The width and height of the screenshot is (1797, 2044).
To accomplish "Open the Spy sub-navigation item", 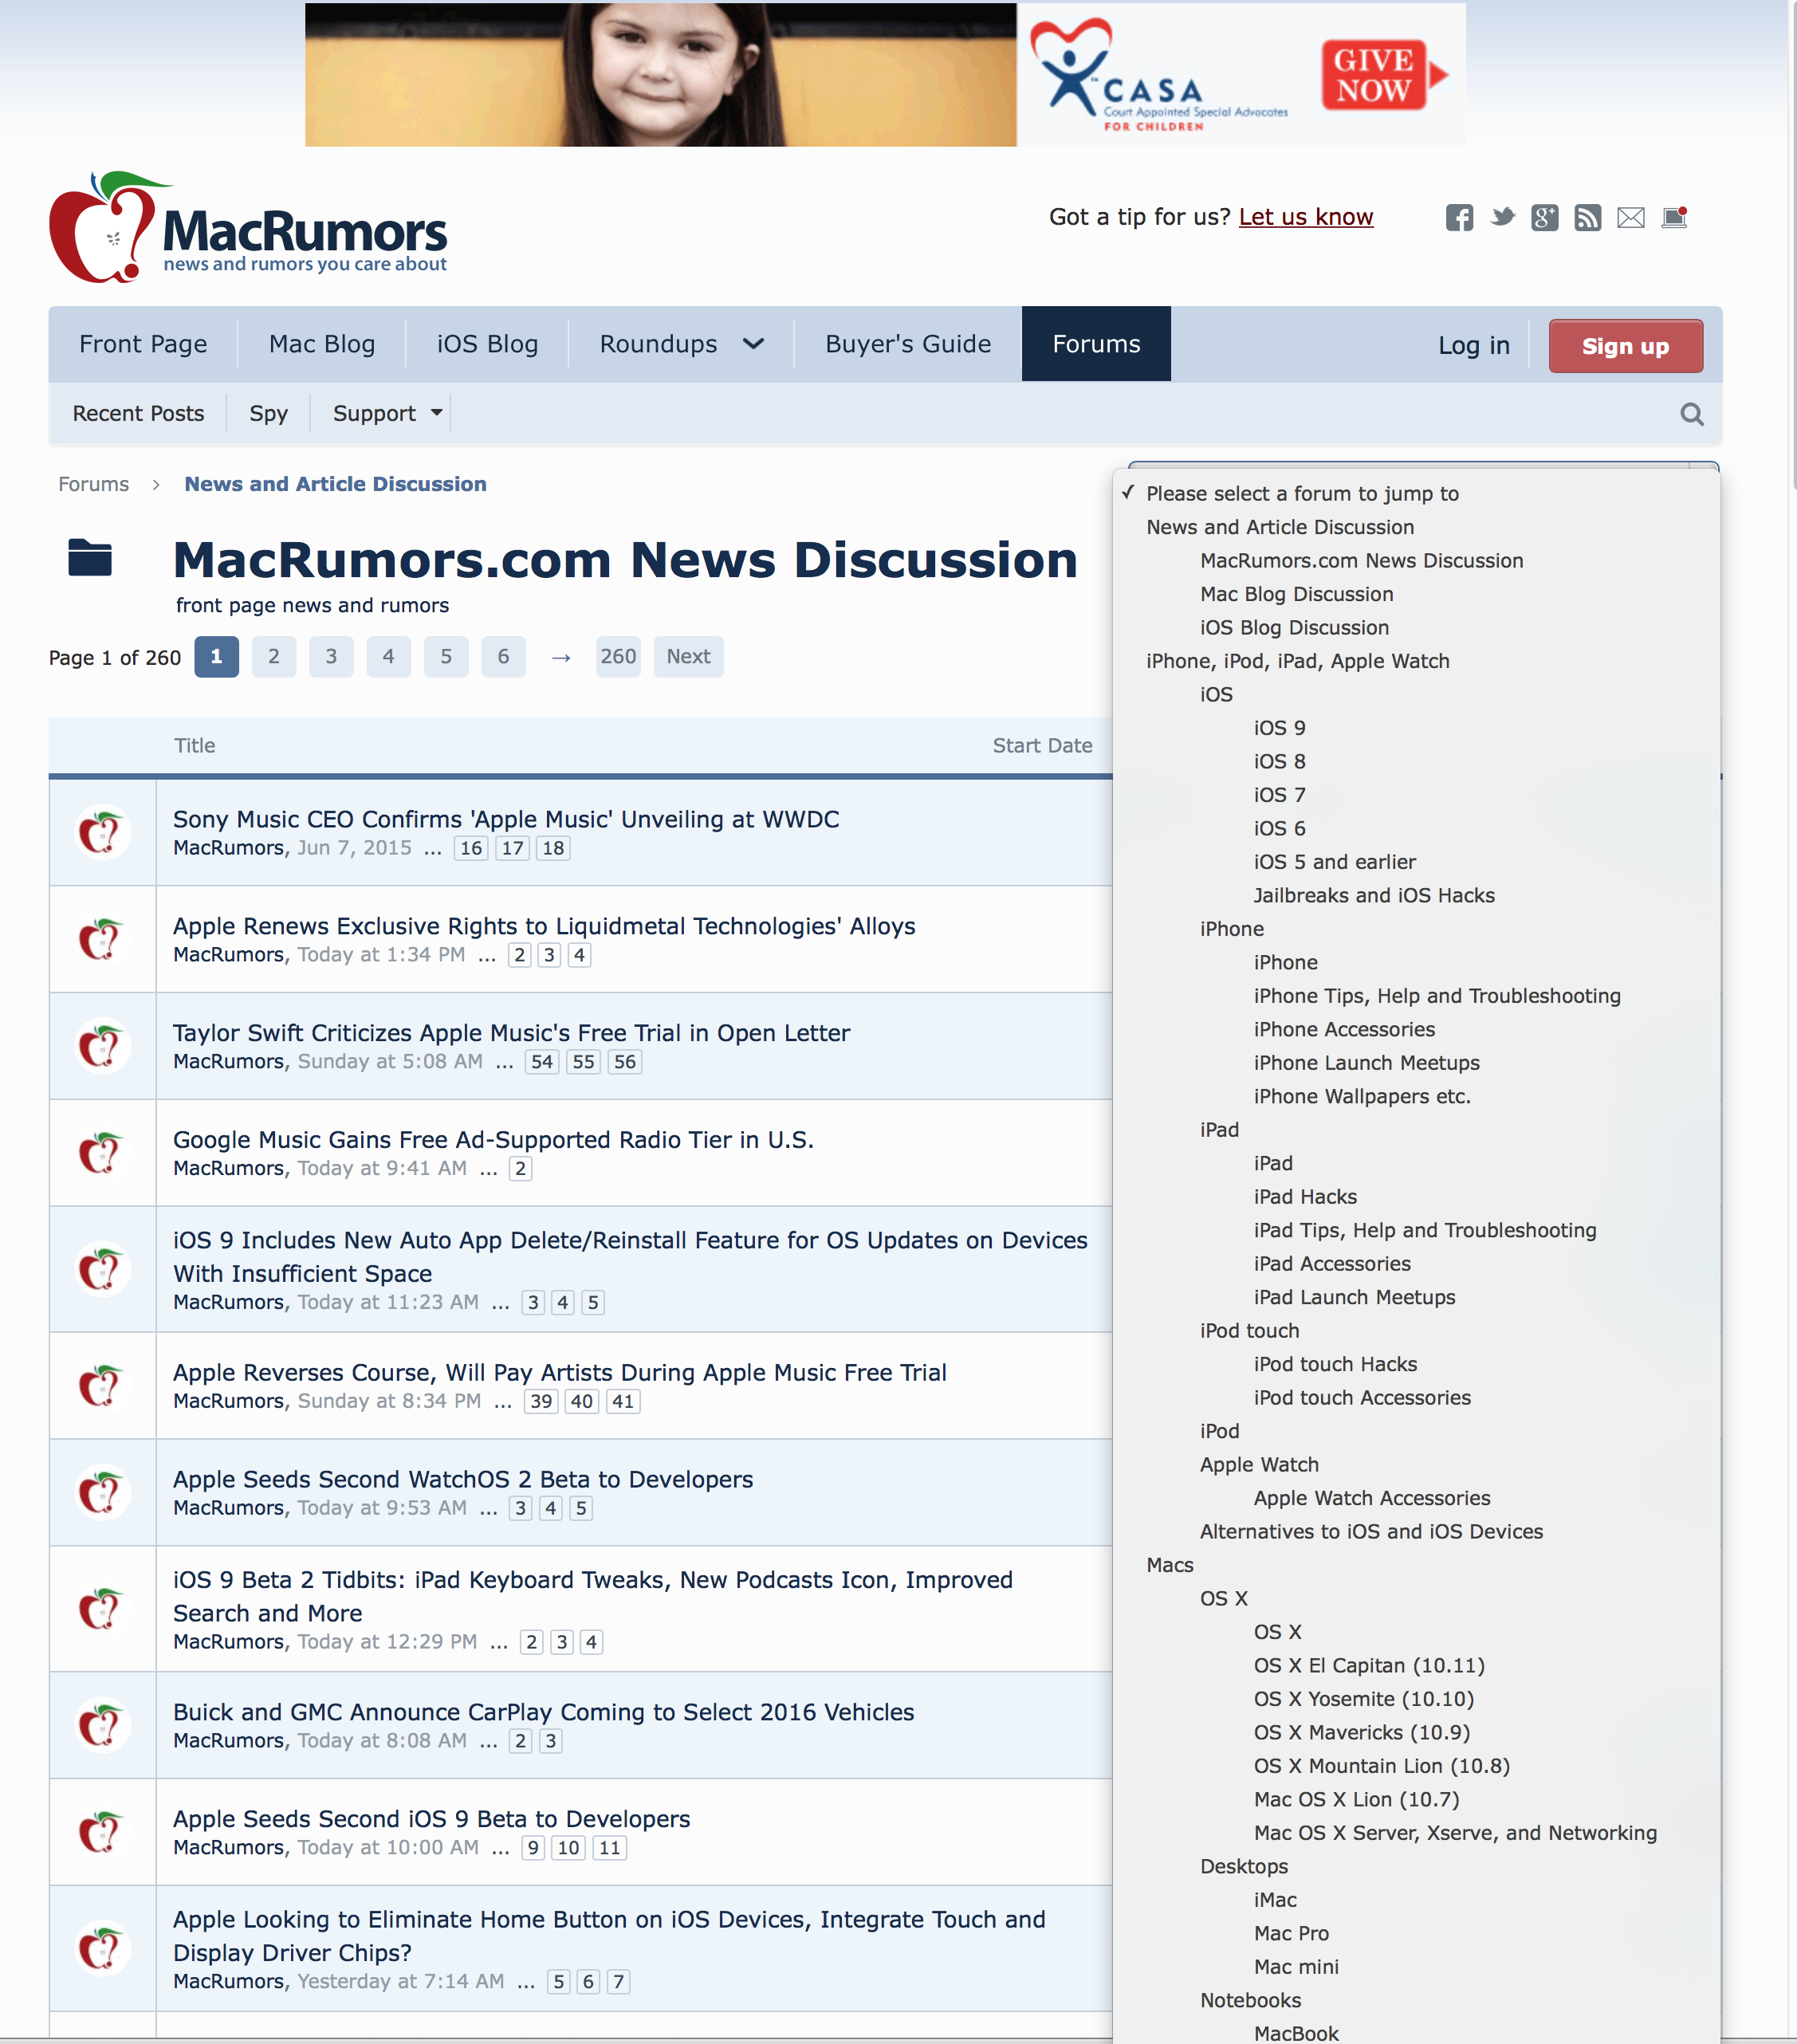I will point(268,413).
